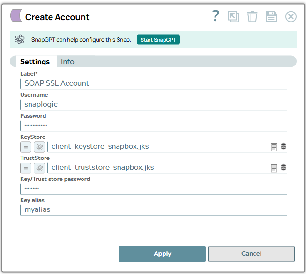Click the Username field containing snaplogic

click(x=154, y=105)
